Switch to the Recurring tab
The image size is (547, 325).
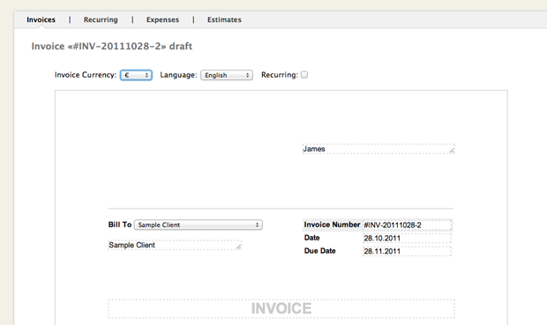(101, 20)
